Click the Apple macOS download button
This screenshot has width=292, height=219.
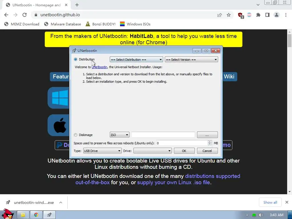click(x=58, y=125)
